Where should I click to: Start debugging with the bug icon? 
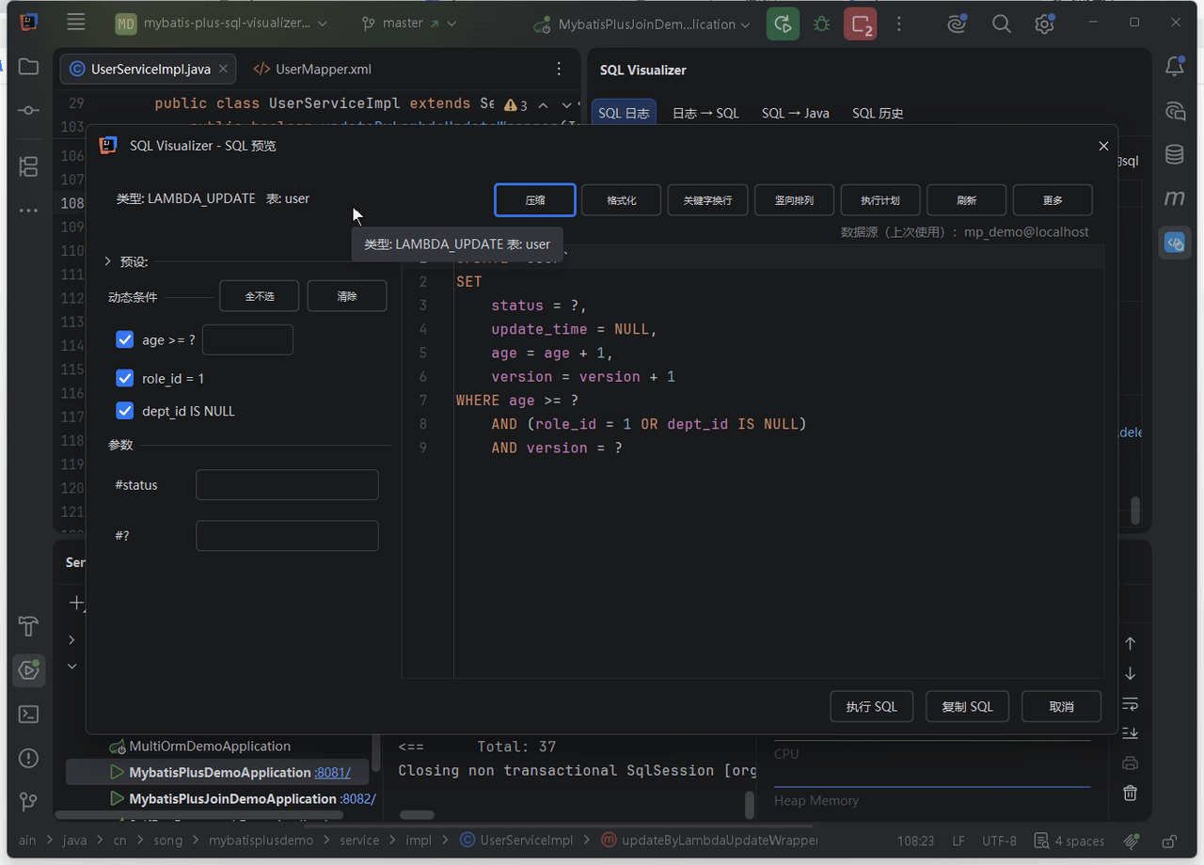click(x=821, y=24)
